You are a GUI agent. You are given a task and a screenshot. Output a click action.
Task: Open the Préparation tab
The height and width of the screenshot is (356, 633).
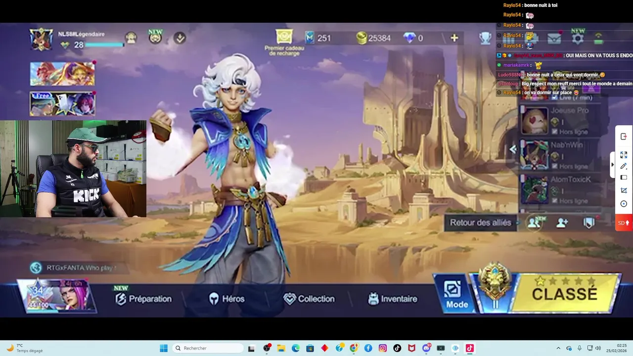point(143,299)
